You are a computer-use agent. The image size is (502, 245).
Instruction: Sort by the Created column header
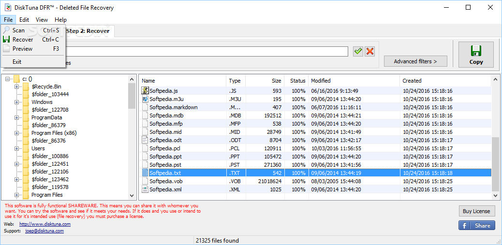click(x=445, y=81)
